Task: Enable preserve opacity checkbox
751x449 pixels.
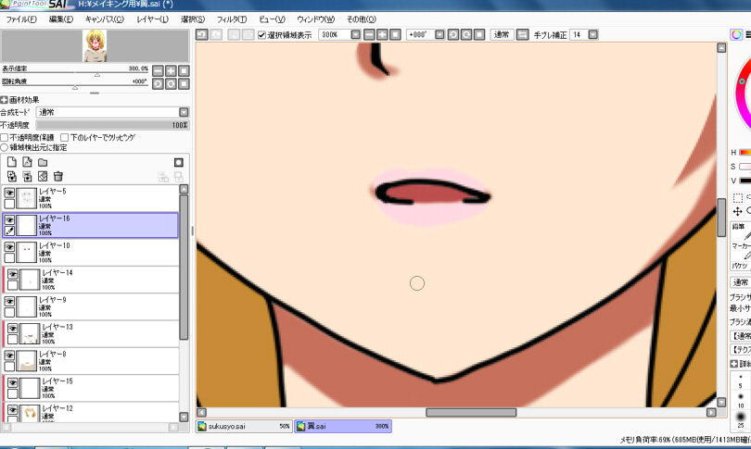Action: [x=5, y=138]
